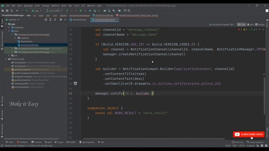
Task: Open the Refactor menu
Action: [x=55, y=5]
